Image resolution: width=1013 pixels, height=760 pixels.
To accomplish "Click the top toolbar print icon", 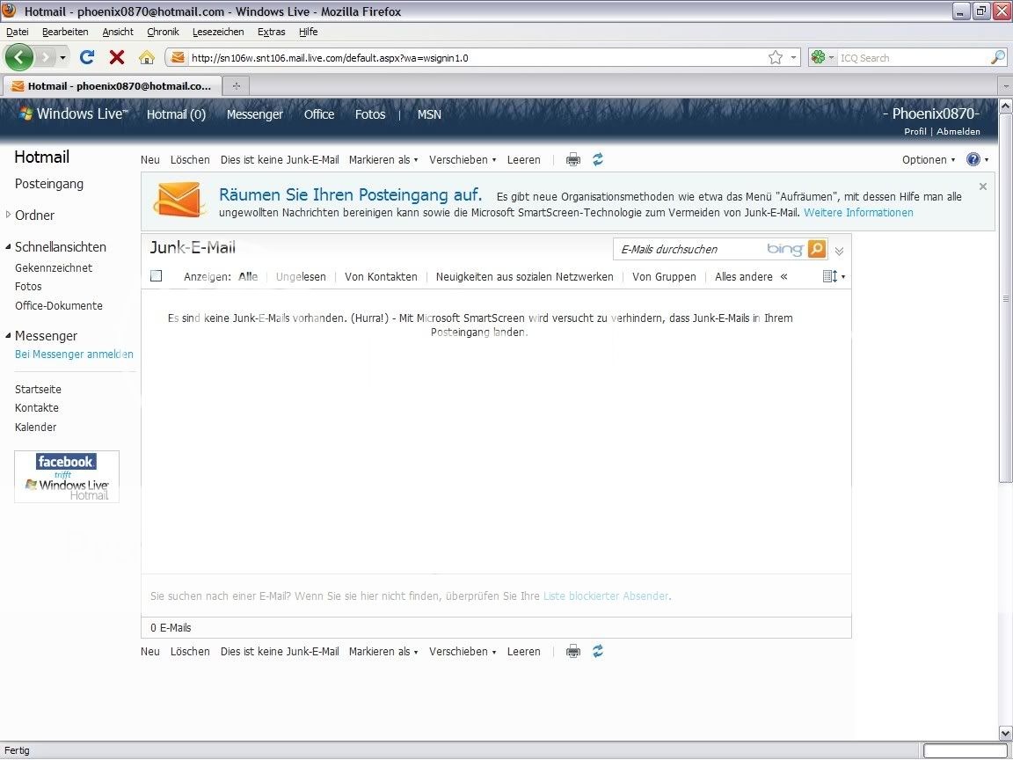I will [573, 159].
